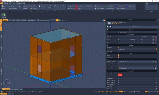Viewport: 159px width, 95px height.
Task: Enable the Usa shader checkbox
Action: [x=118, y=51]
